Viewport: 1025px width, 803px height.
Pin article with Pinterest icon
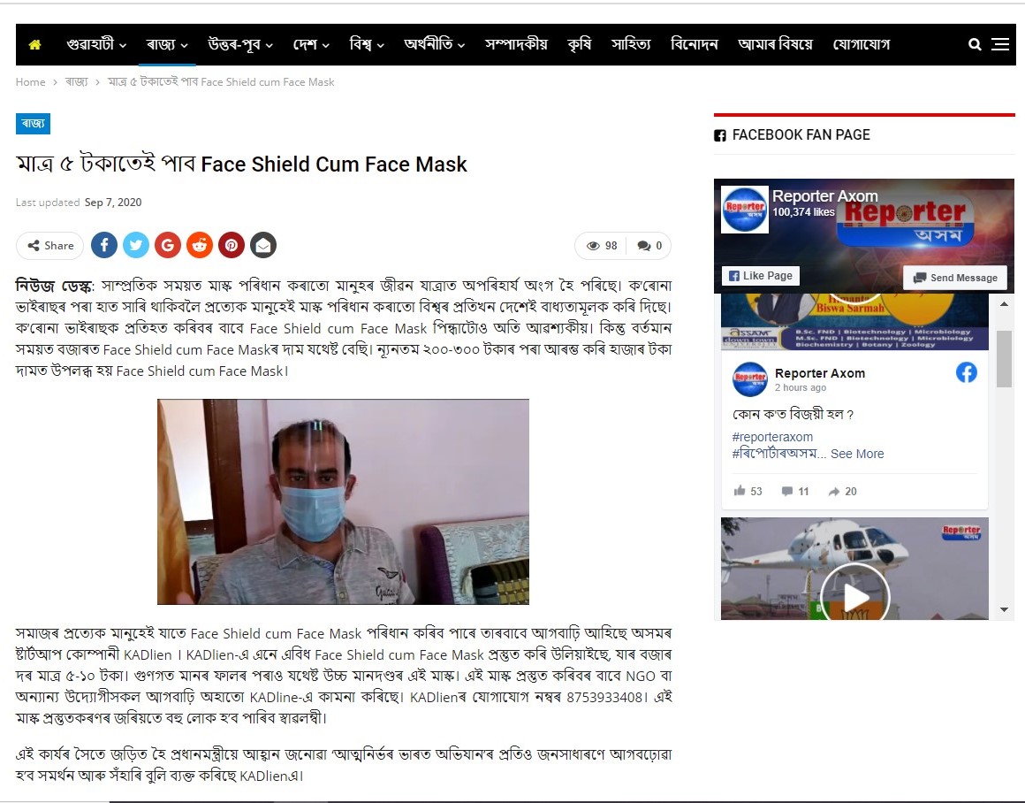(232, 246)
